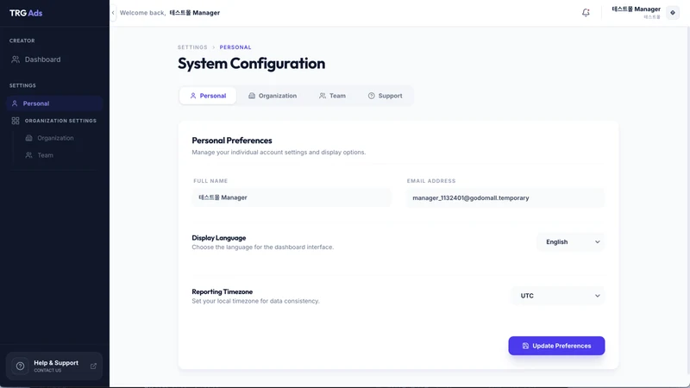This screenshot has width=690, height=388.
Task: Switch to the Team tab
Action: coord(332,96)
